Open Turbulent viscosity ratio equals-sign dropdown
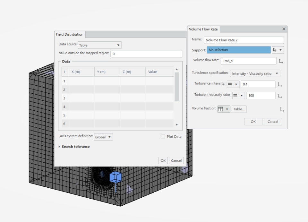The image size is (308, 222). point(238,96)
